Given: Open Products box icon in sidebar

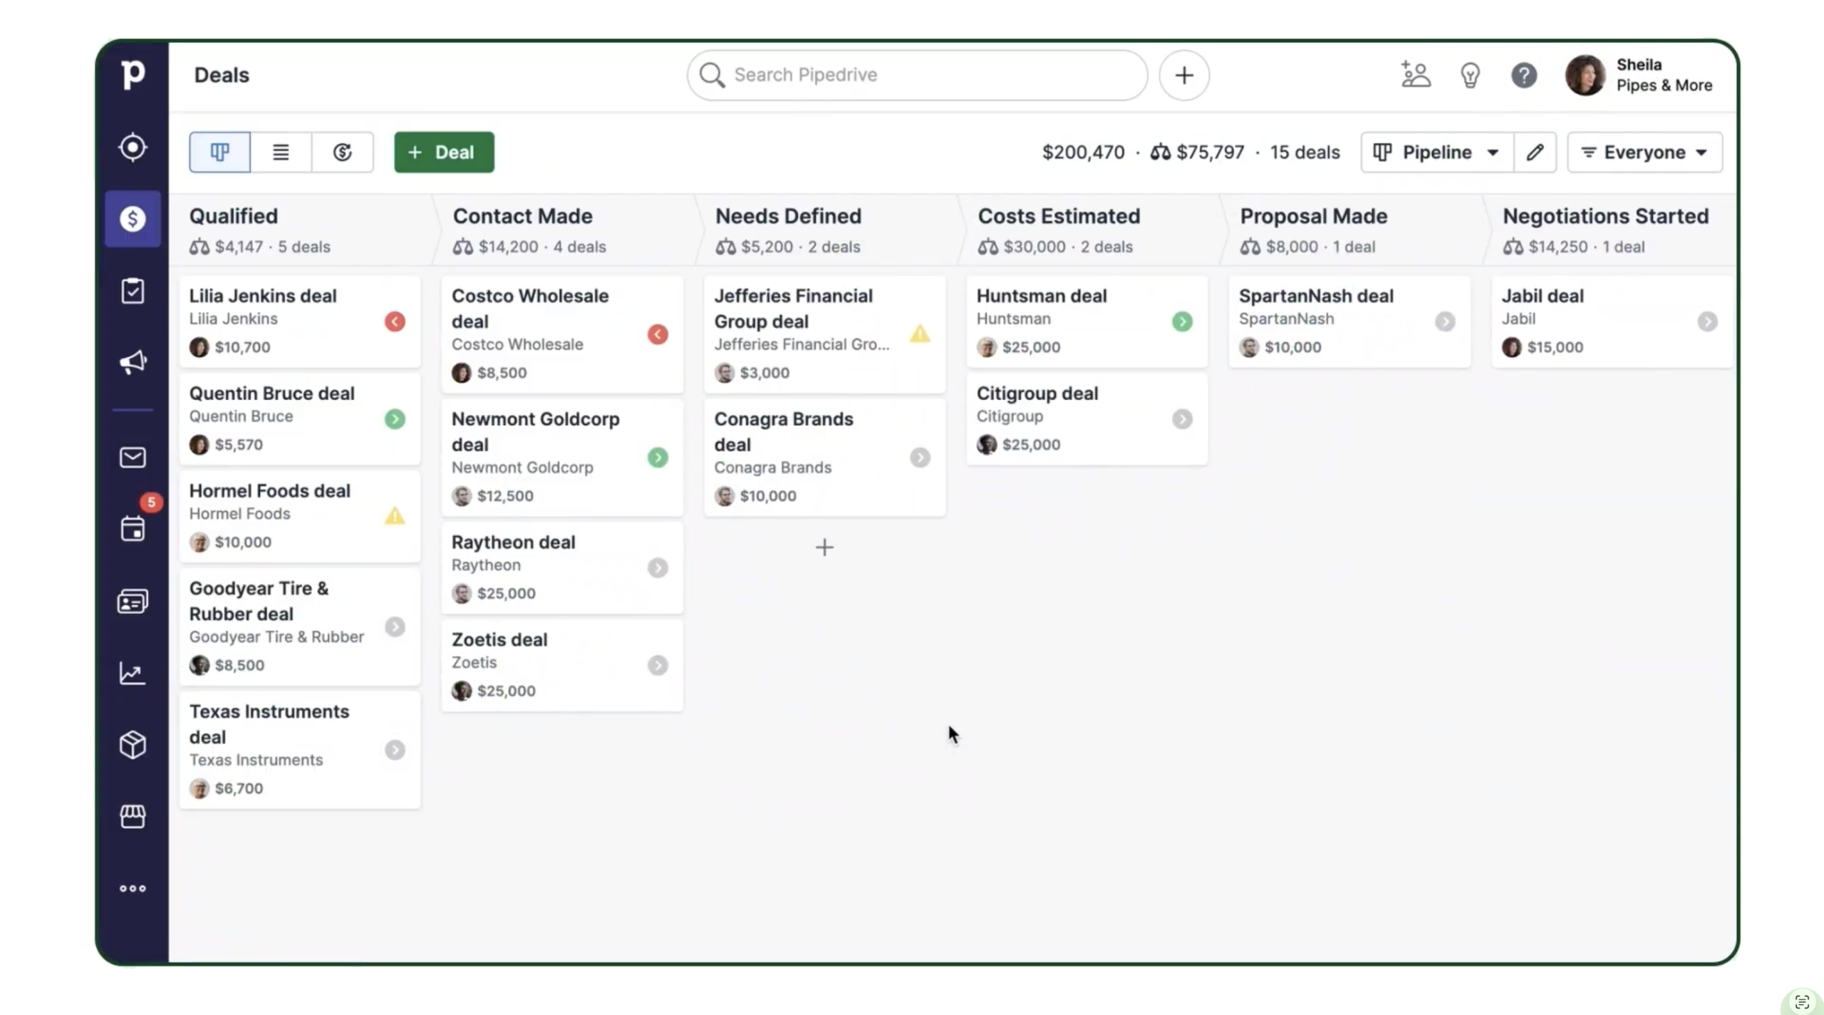Looking at the screenshot, I should [x=133, y=745].
